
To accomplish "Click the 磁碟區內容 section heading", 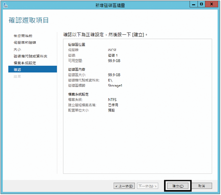I will tap(77, 70).
